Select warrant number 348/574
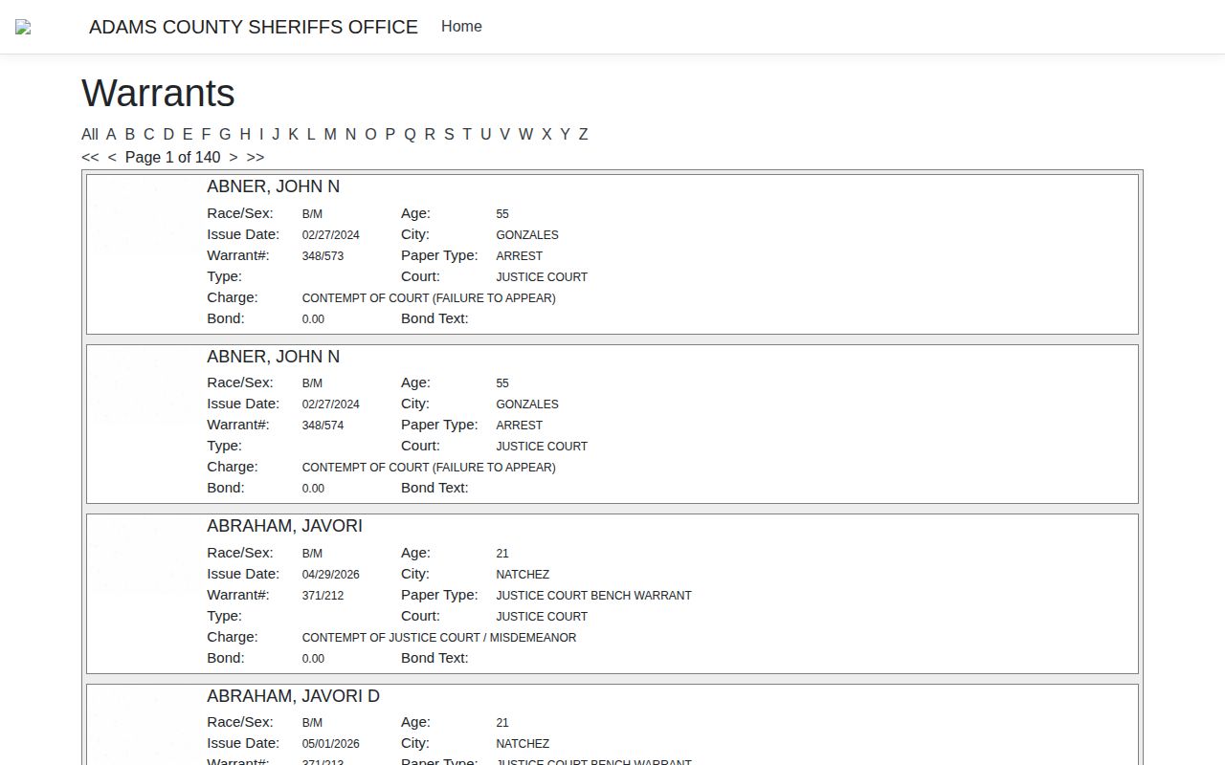The width and height of the screenshot is (1225, 765). (x=323, y=426)
